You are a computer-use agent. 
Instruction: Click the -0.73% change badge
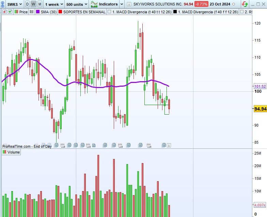coord(201,4)
